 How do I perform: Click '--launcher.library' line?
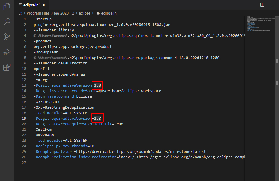pyautogui.click(x=54, y=30)
